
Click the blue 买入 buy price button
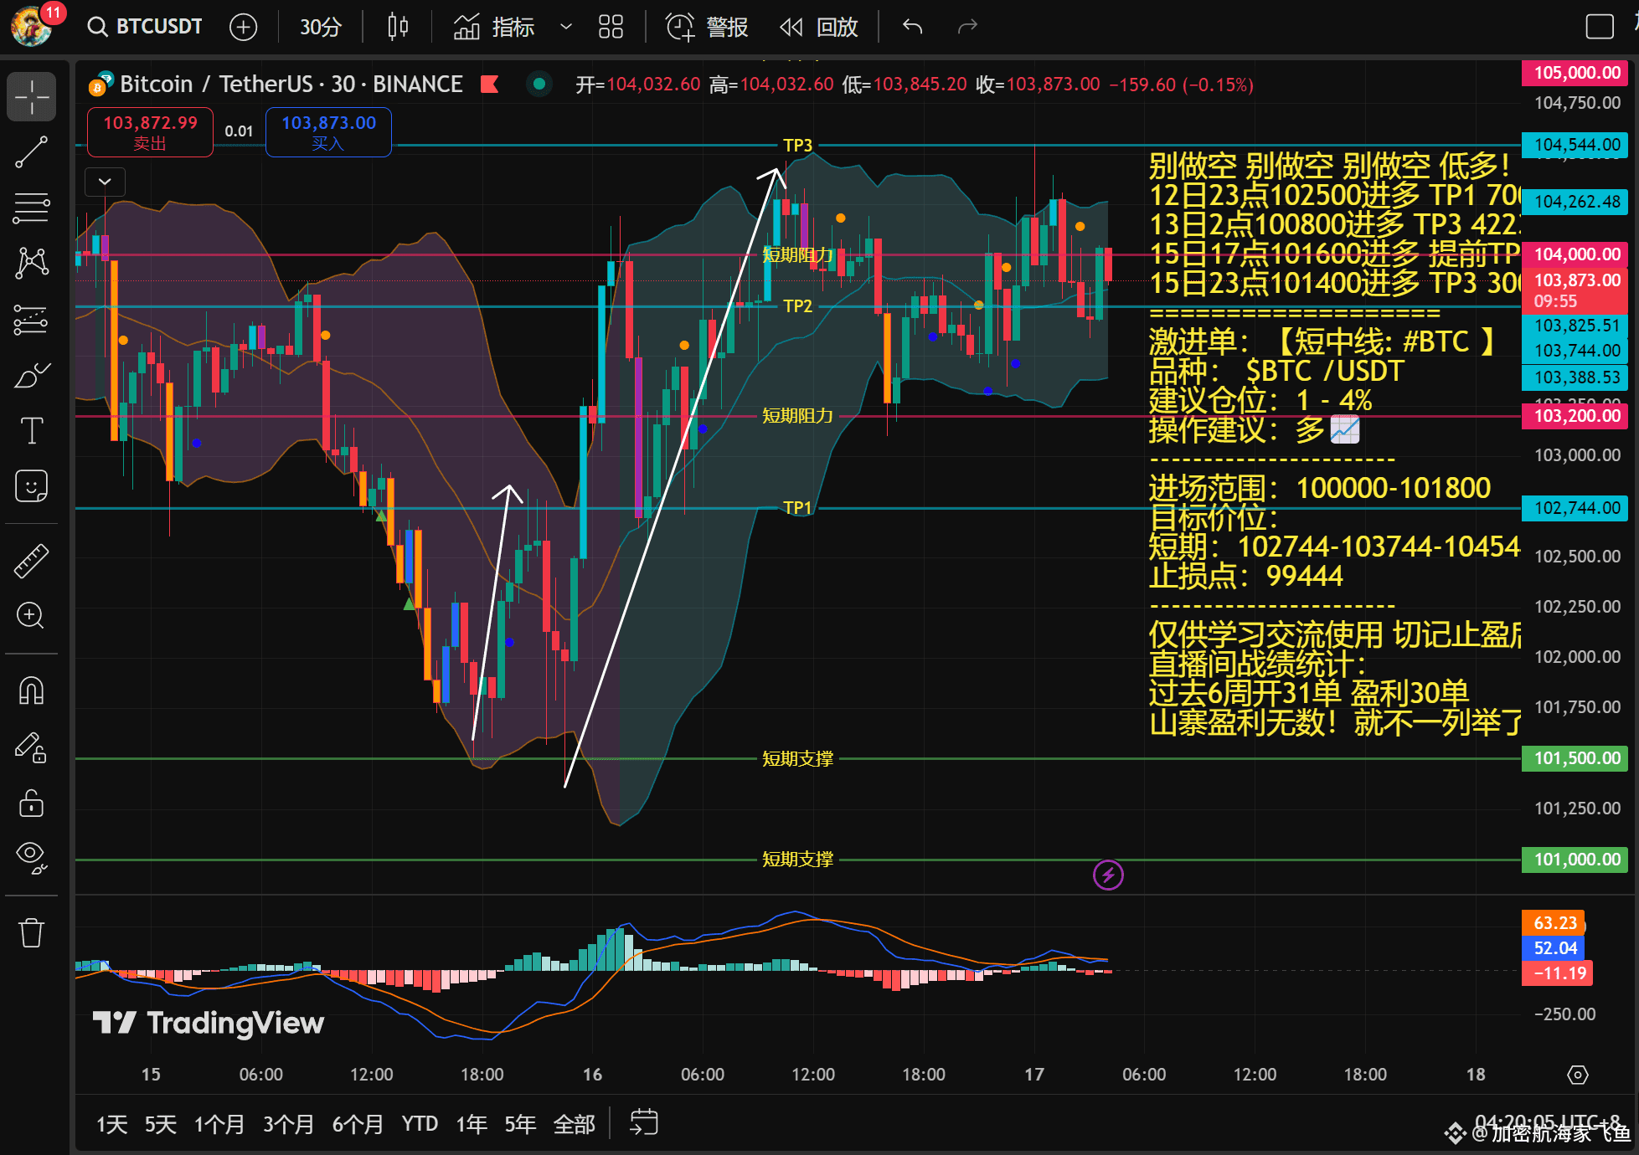click(x=328, y=132)
